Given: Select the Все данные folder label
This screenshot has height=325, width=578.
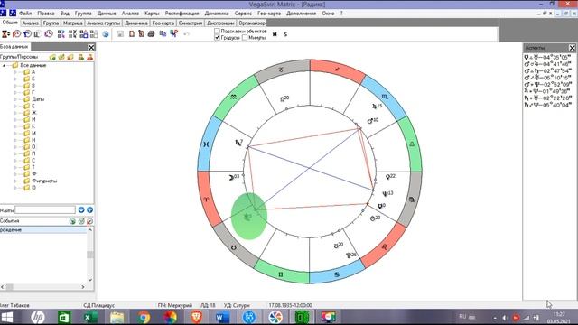Looking at the screenshot, I should point(33,65).
